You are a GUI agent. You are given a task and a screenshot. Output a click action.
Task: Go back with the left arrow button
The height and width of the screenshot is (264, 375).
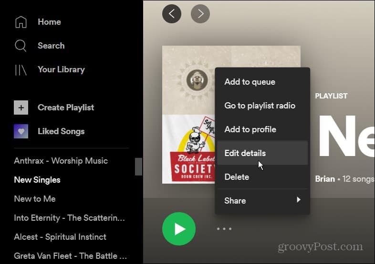coord(172,14)
